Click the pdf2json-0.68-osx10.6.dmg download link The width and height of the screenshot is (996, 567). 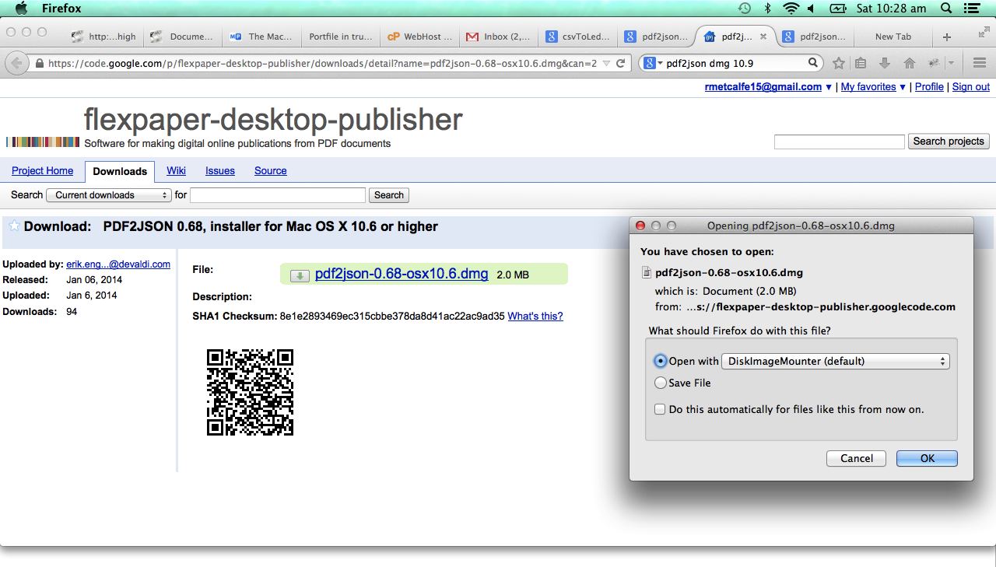point(402,275)
